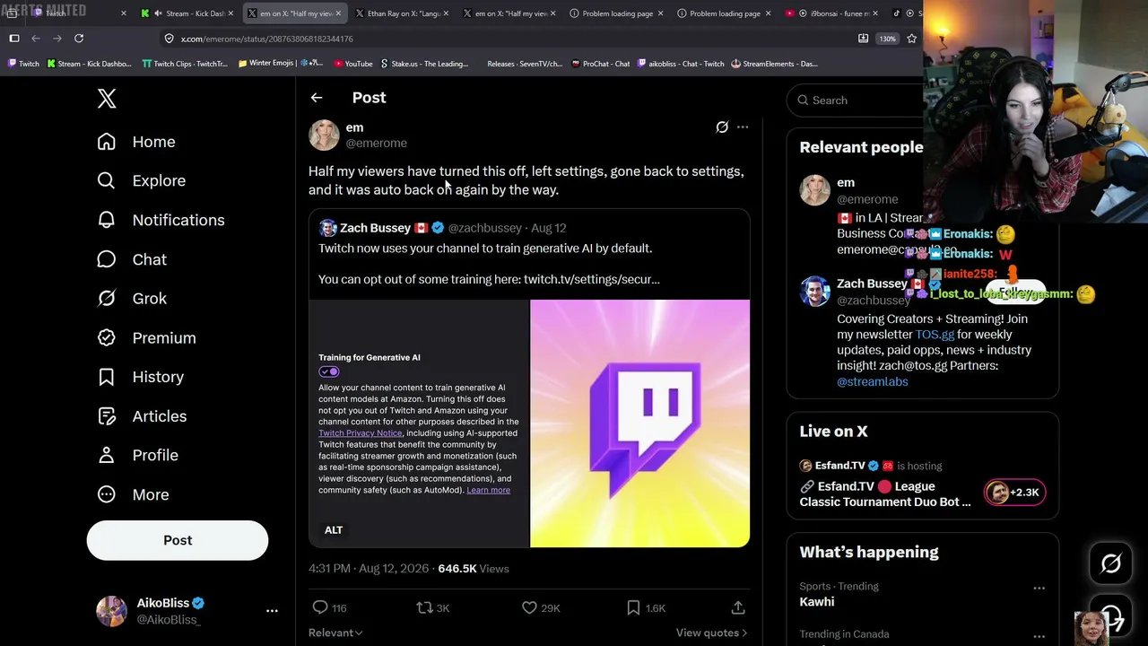Open Chat in the X sidebar

coord(131,259)
